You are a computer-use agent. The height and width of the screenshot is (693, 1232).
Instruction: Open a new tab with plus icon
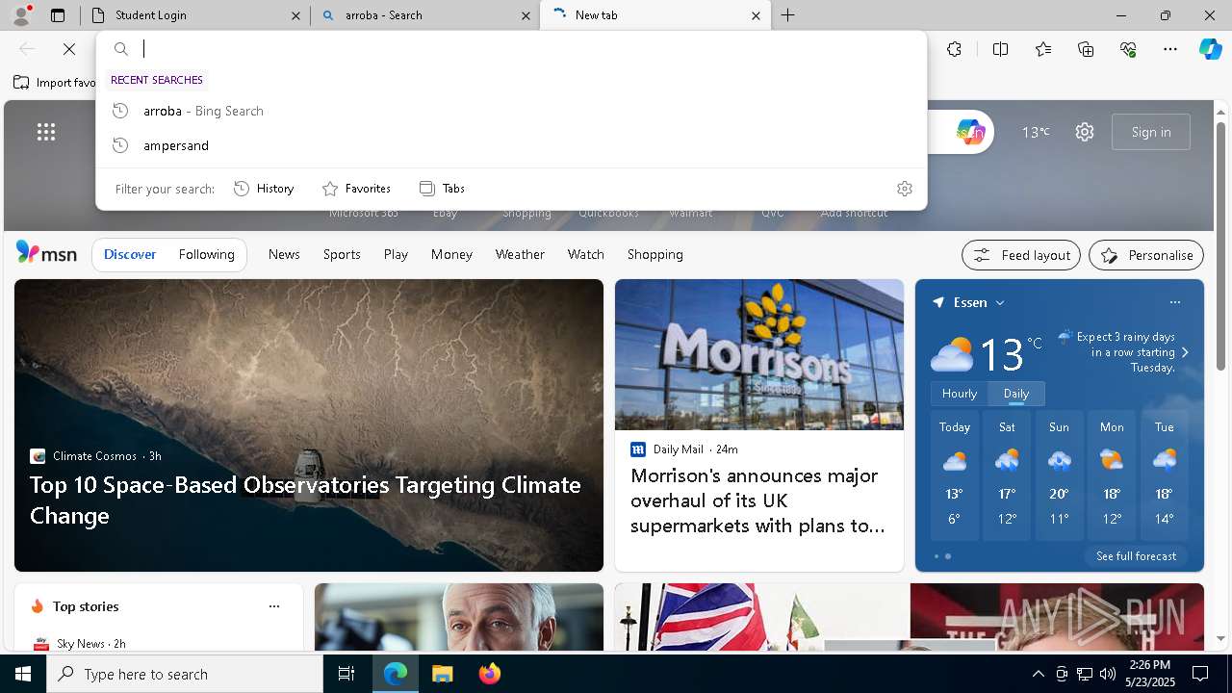point(787,15)
